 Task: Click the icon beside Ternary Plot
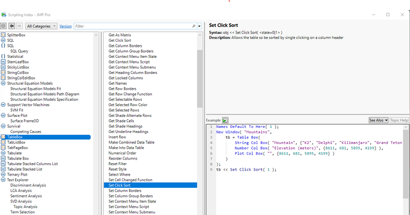[4, 174]
